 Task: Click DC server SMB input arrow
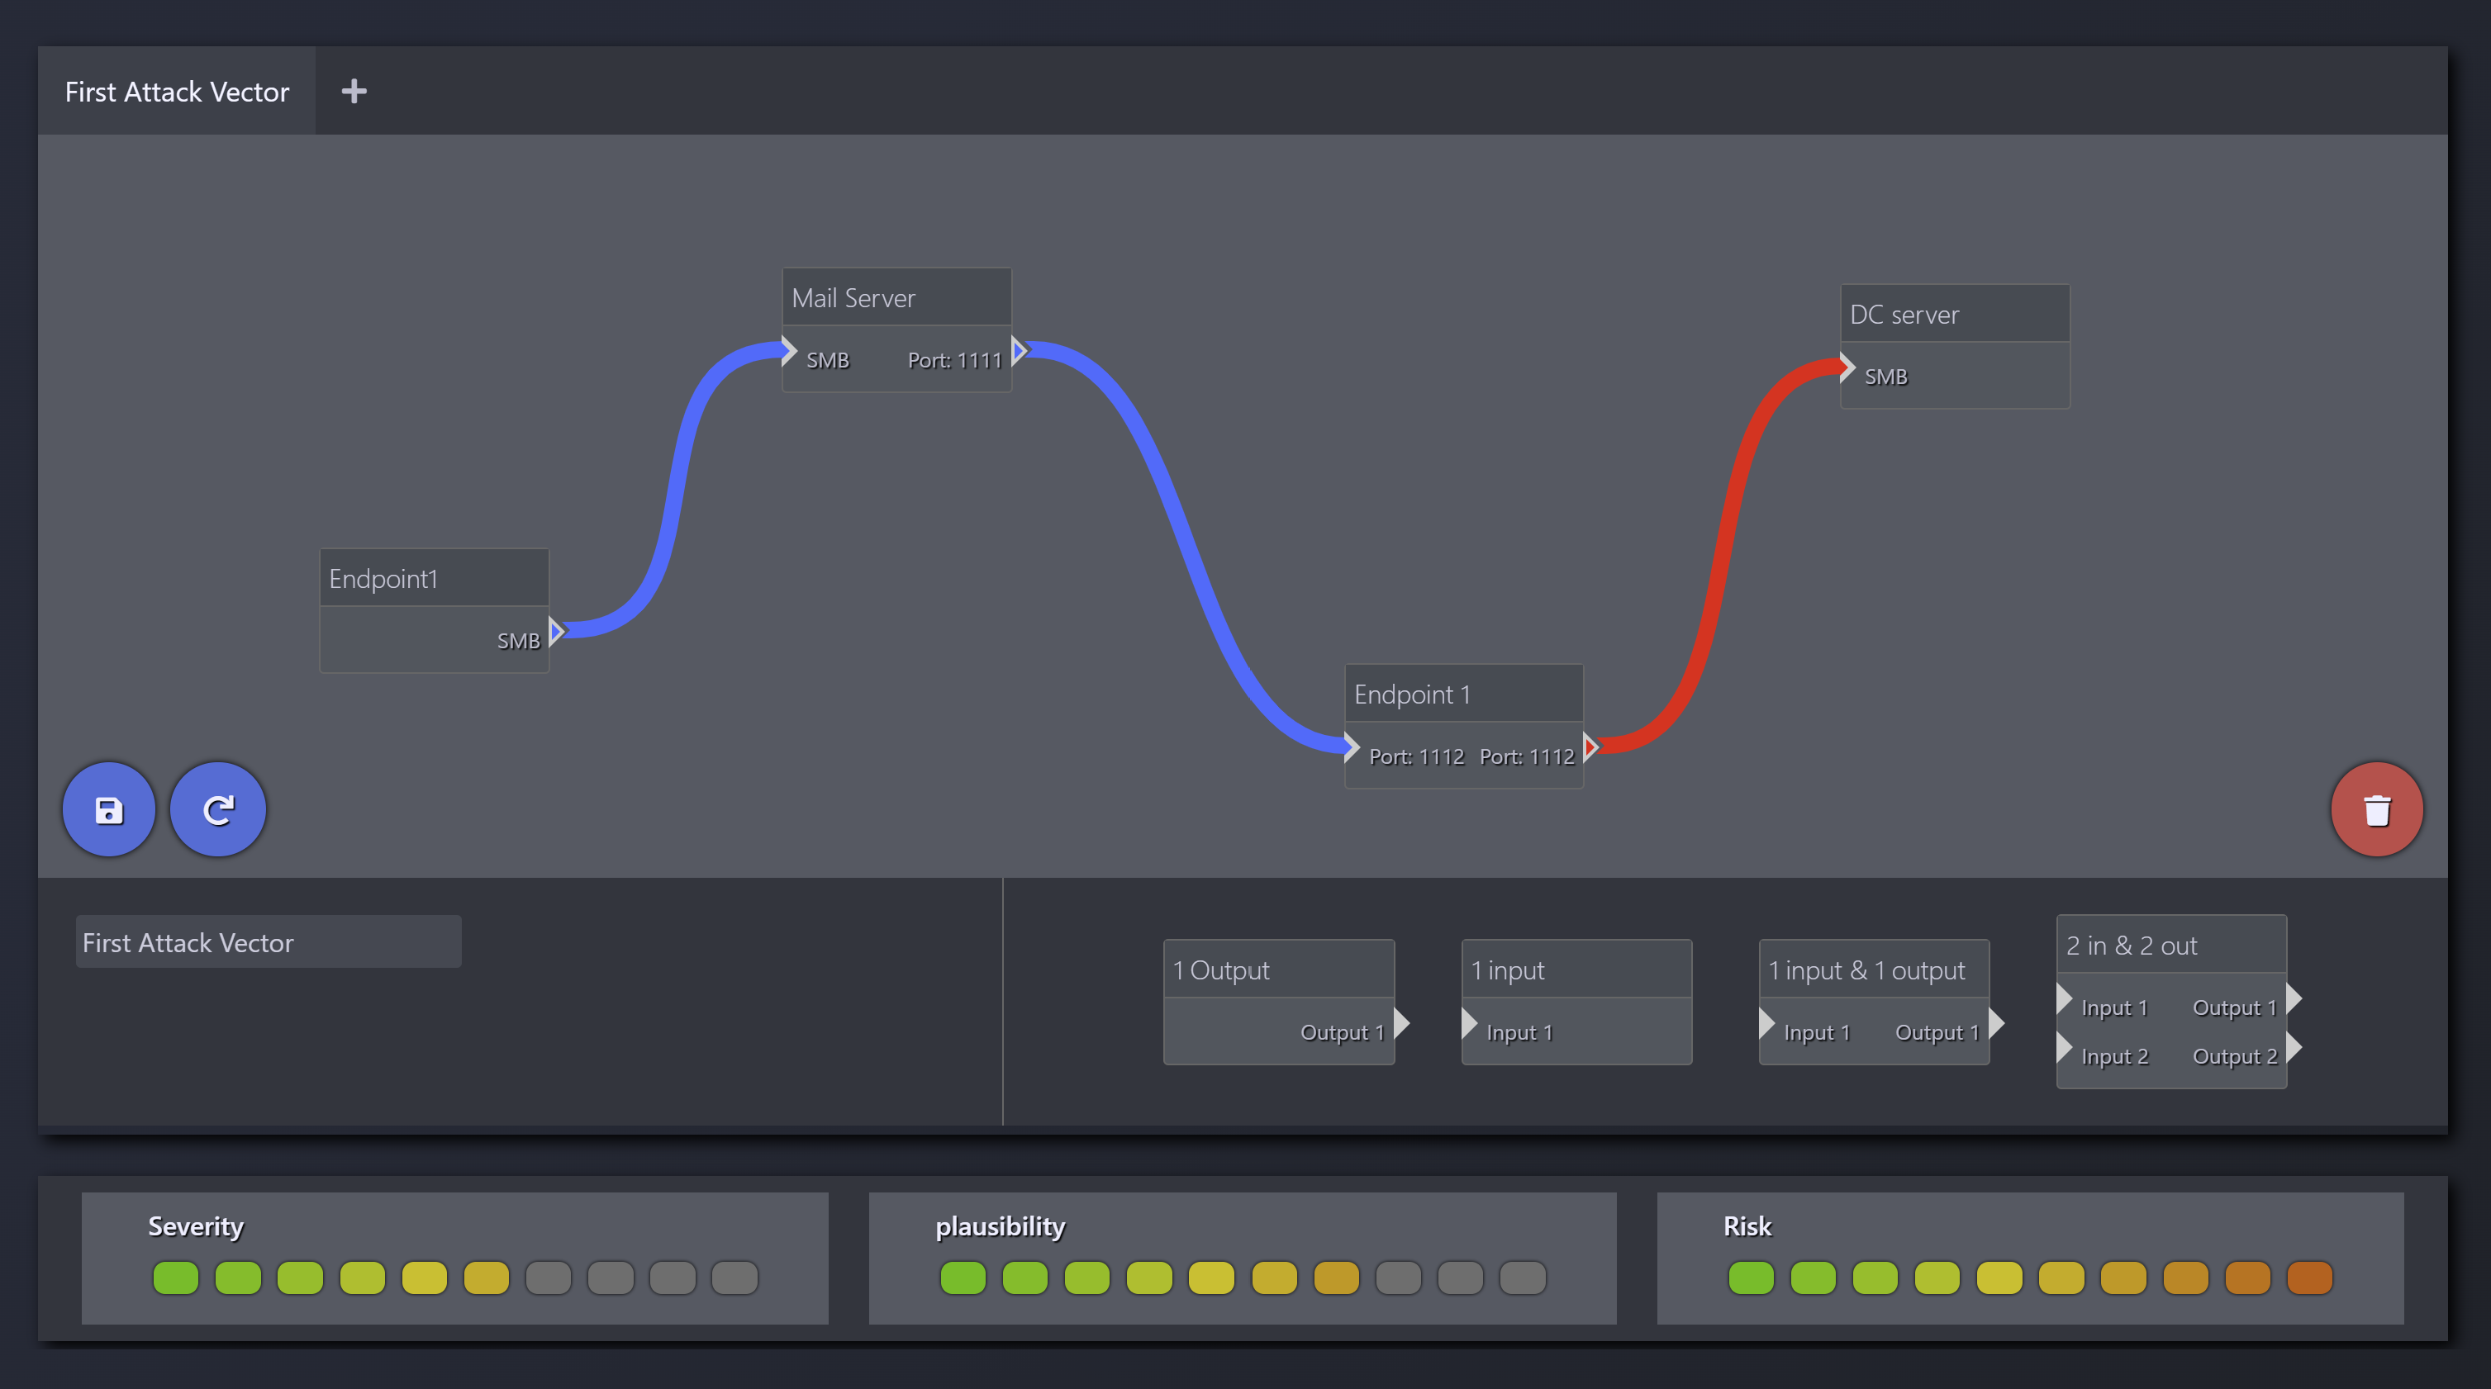(x=1846, y=367)
